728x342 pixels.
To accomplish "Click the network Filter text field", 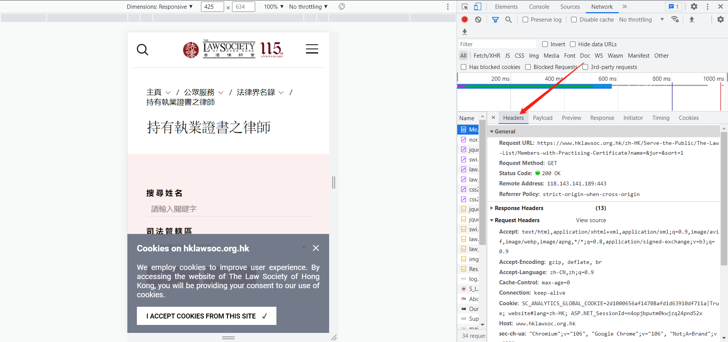I will click(497, 44).
